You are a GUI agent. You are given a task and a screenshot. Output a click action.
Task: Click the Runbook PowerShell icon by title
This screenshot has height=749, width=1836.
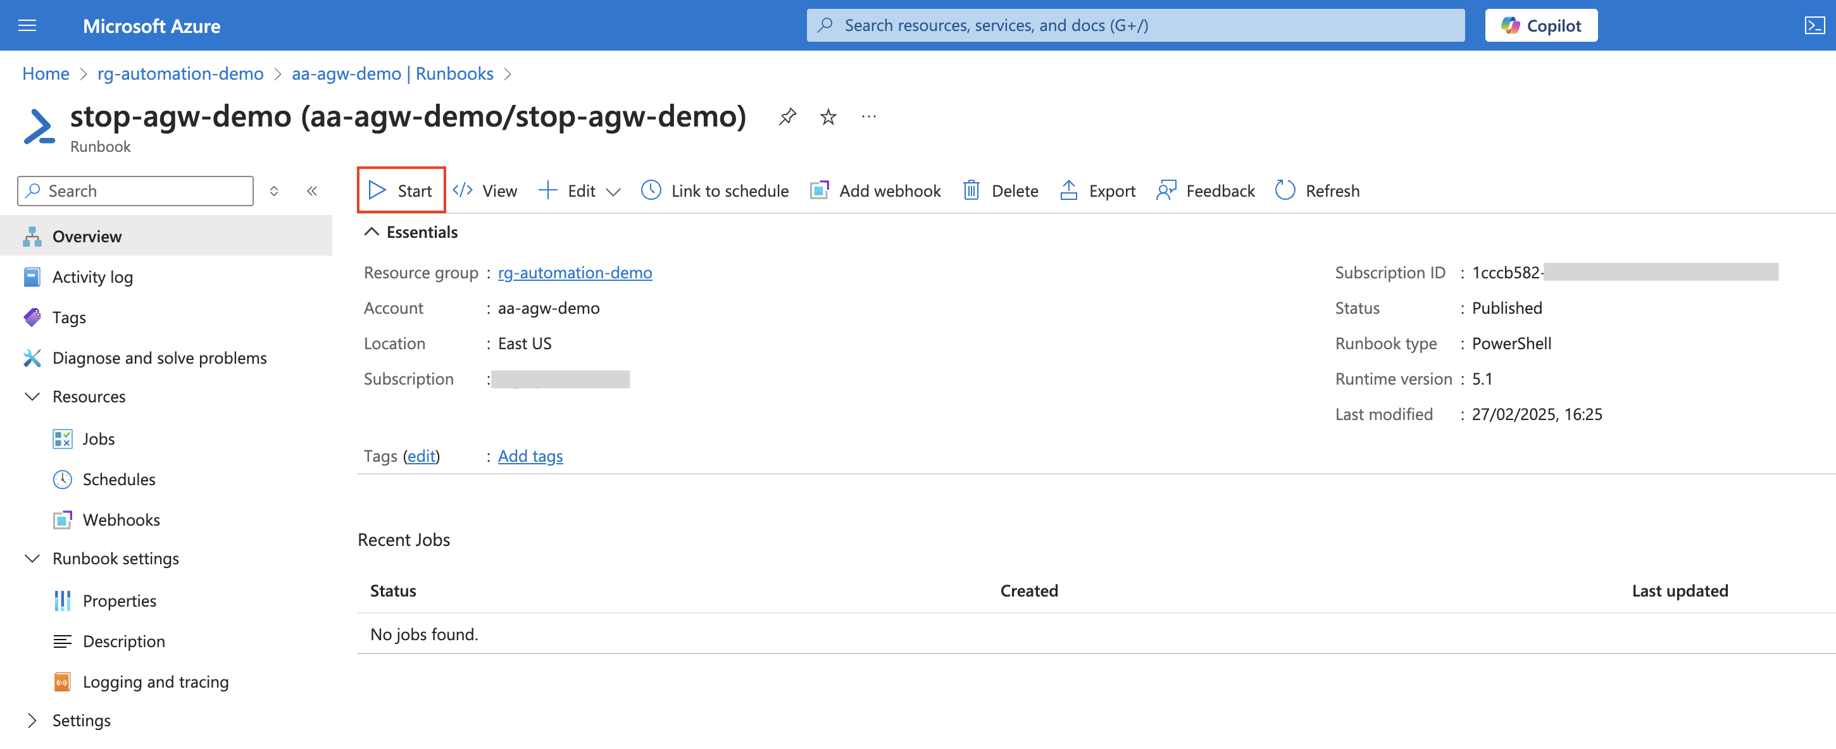tap(39, 127)
